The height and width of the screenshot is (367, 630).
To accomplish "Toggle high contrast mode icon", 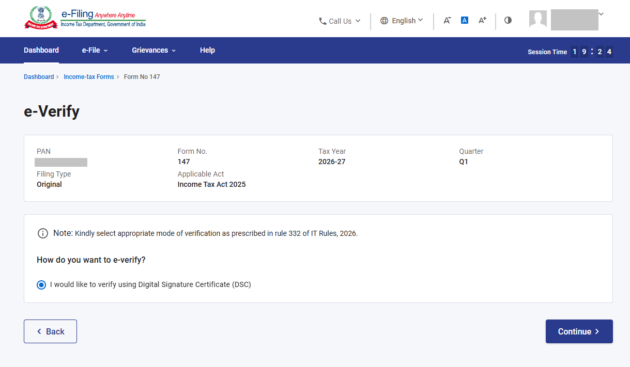I will point(508,20).
